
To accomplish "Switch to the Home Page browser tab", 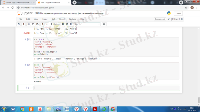I will (x=17, y=2).
